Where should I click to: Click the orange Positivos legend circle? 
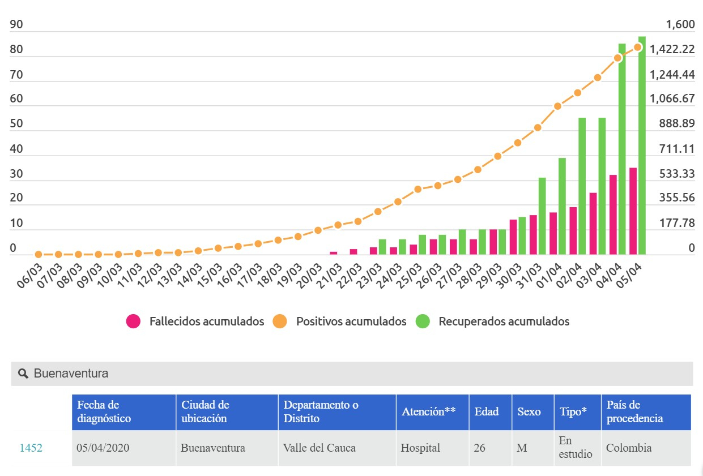[280, 321]
